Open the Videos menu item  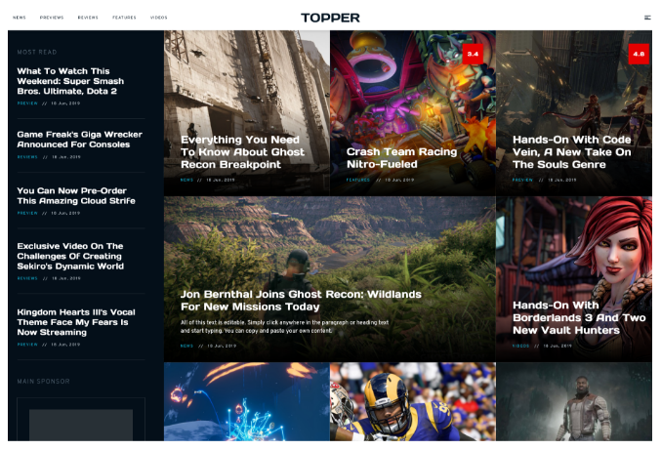159,18
